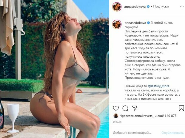Open comments via the speech bubble icon
Screen dimensions: 185x138
pyautogui.click(x=125, y=108)
